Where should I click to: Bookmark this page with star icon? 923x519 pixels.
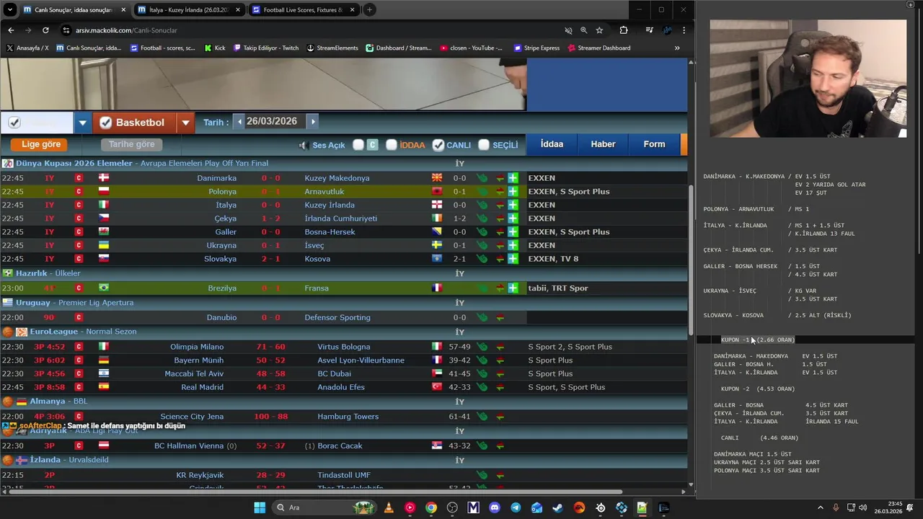tap(599, 30)
